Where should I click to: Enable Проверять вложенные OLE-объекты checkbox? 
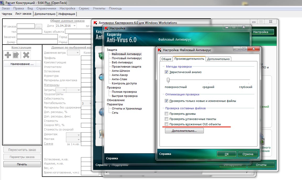click(166, 124)
